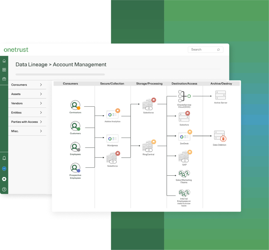269x250 pixels.
Task: Select the Sales/Marketing Teams node
Action: click(x=184, y=177)
